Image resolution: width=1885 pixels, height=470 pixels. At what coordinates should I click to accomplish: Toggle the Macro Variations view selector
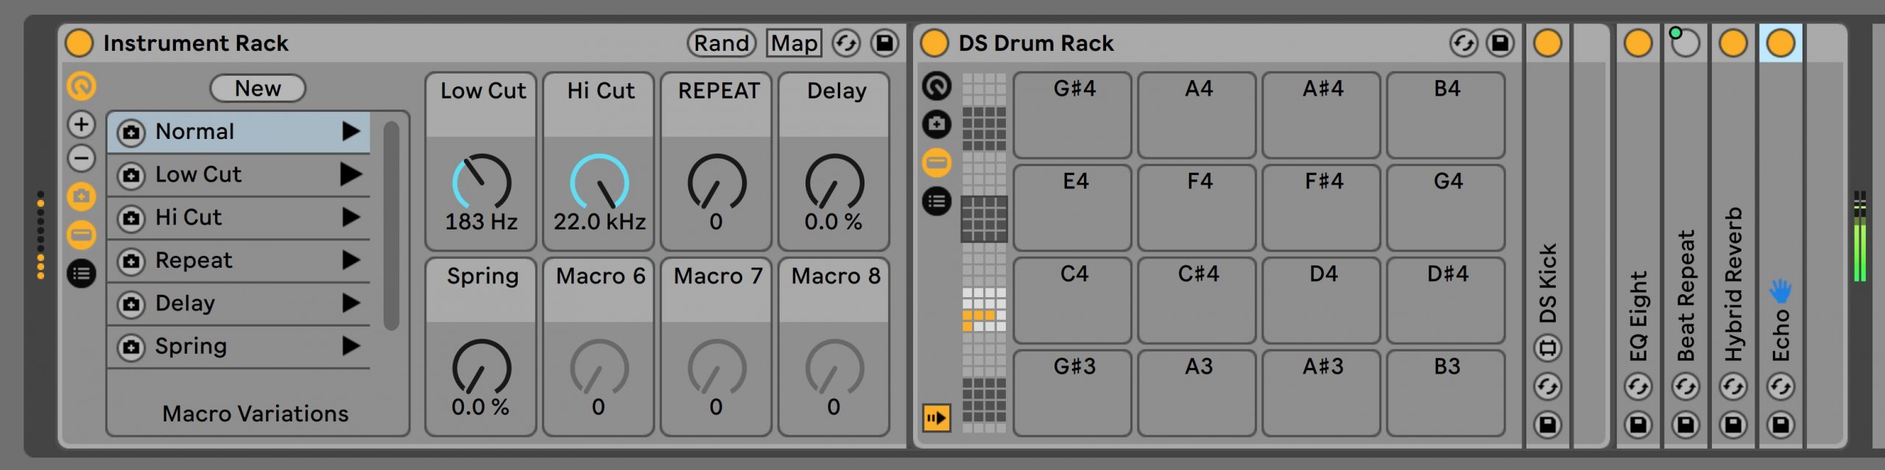coord(82,196)
